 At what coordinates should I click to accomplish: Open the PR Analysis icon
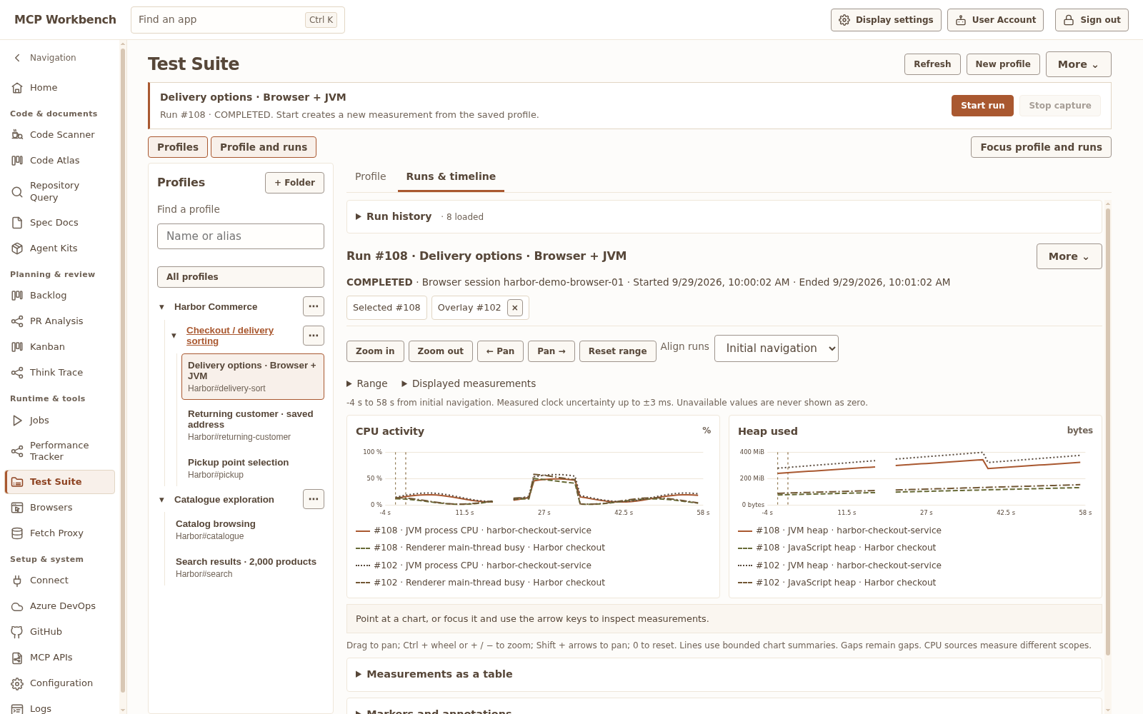click(x=17, y=321)
